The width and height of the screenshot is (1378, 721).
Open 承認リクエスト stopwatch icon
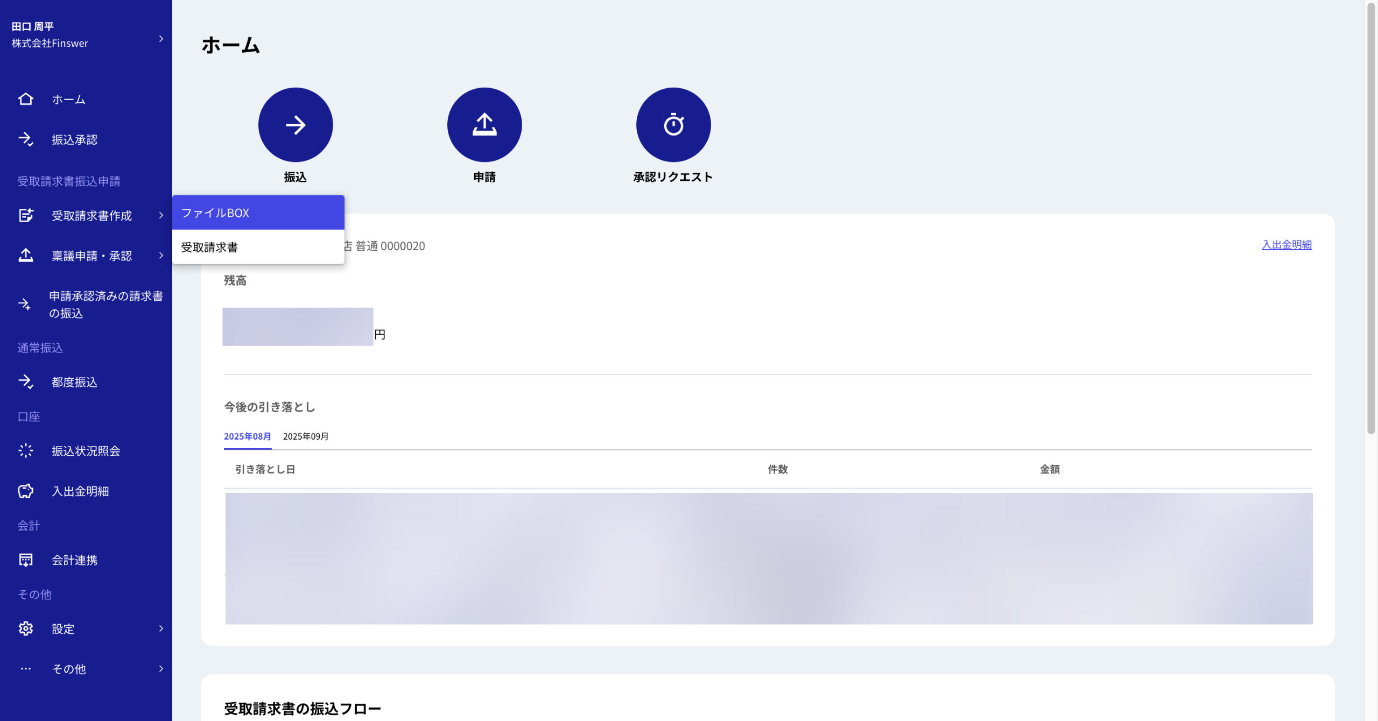673,125
